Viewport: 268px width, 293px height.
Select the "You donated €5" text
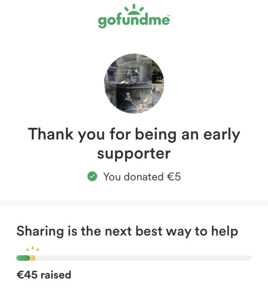[142, 176]
